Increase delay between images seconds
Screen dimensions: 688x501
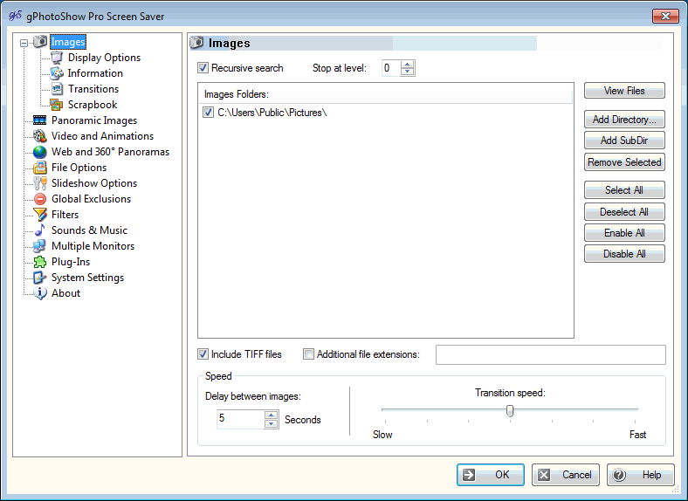pyautogui.click(x=272, y=415)
